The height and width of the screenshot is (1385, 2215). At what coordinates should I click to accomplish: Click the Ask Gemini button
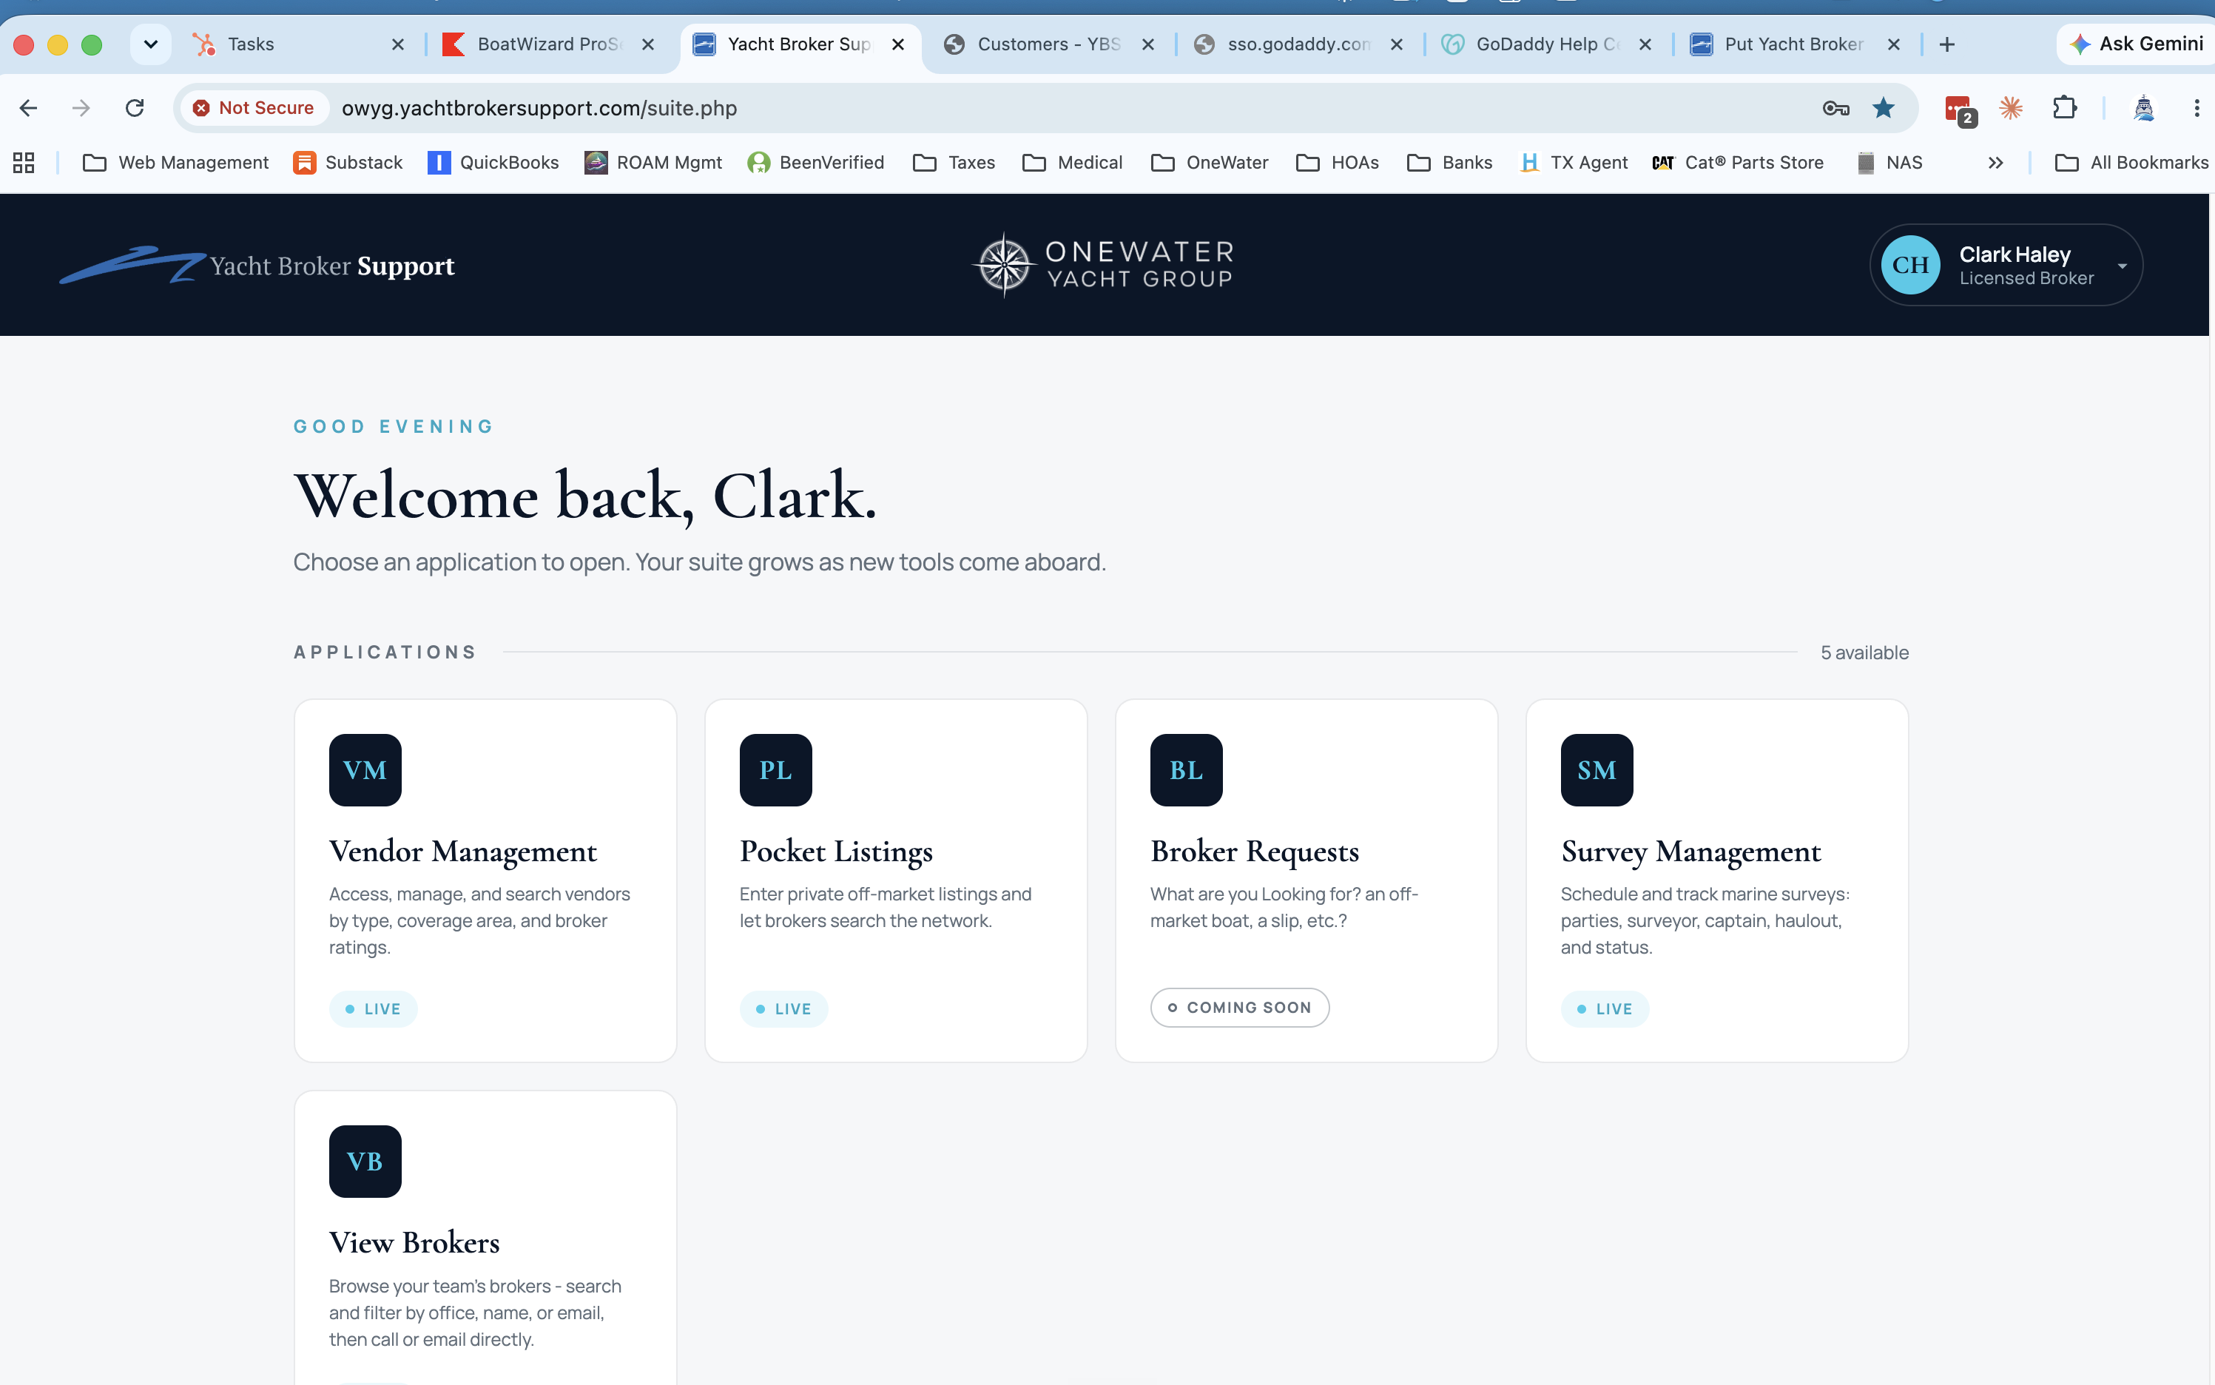[x=2137, y=44]
